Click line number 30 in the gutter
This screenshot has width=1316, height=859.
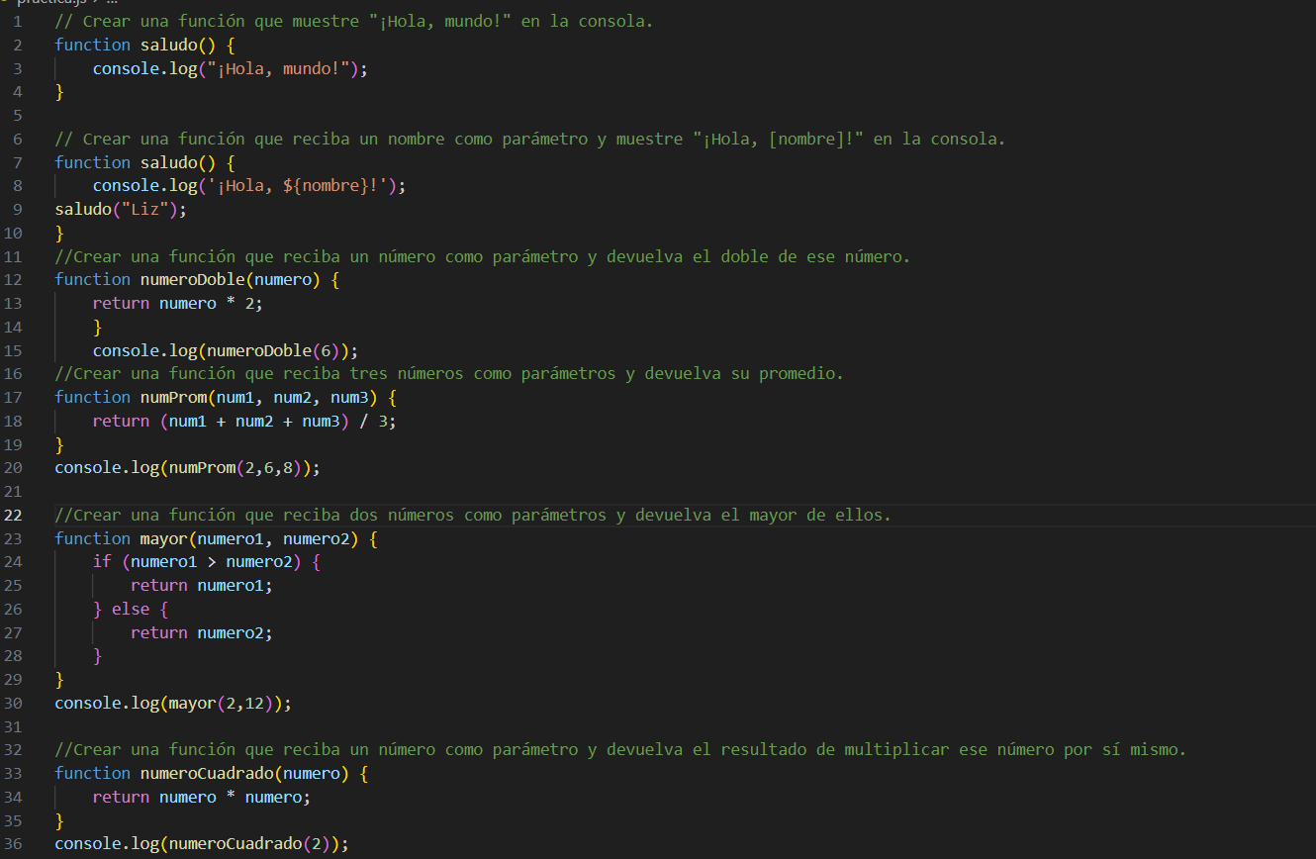(x=13, y=703)
